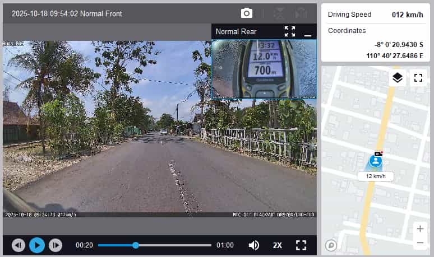Step back to the previous frame

pyautogui.click(x=19, y=245)
